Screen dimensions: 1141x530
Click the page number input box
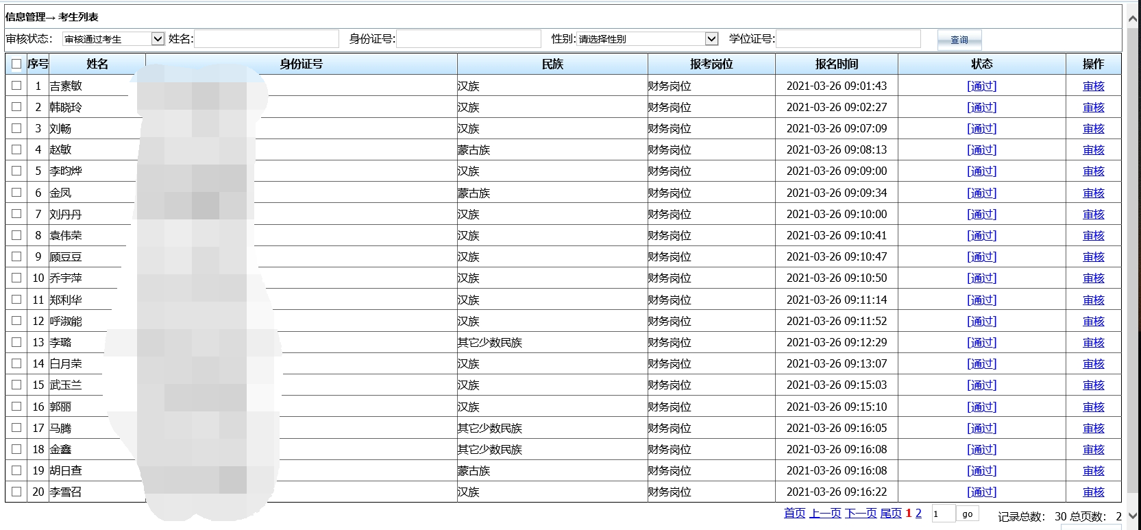pyautogui.click(x=943, y=514)
